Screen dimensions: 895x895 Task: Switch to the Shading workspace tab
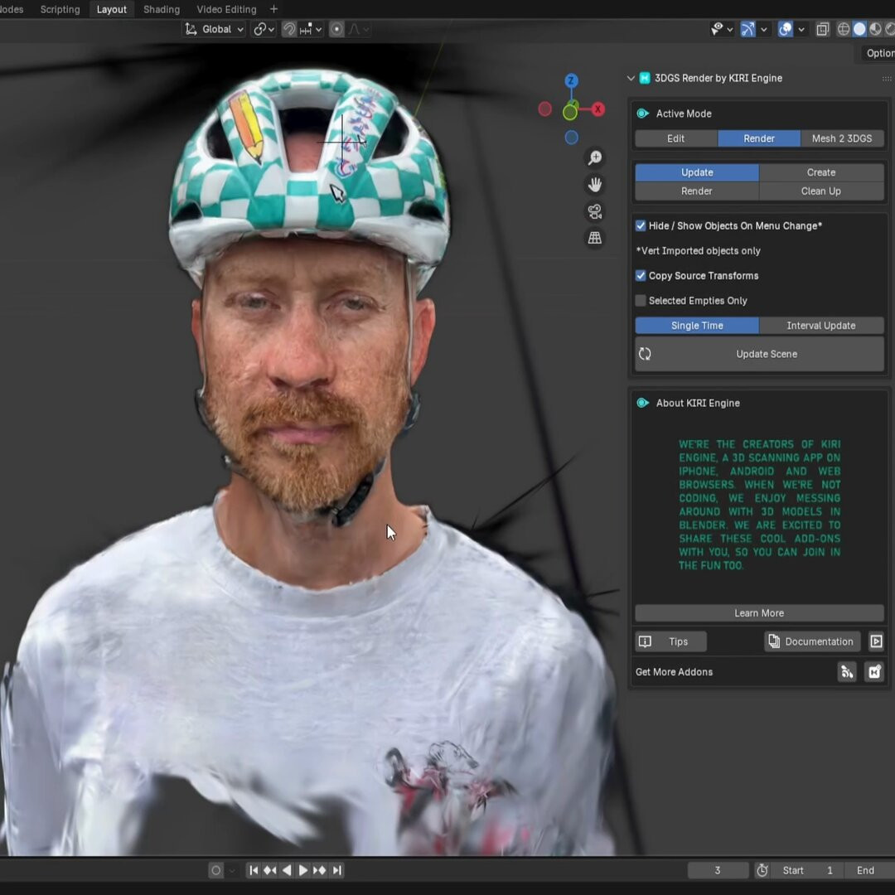162,9
